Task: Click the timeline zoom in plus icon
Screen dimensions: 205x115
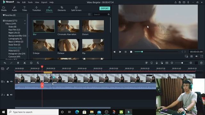Action: (x=191, y=63)
